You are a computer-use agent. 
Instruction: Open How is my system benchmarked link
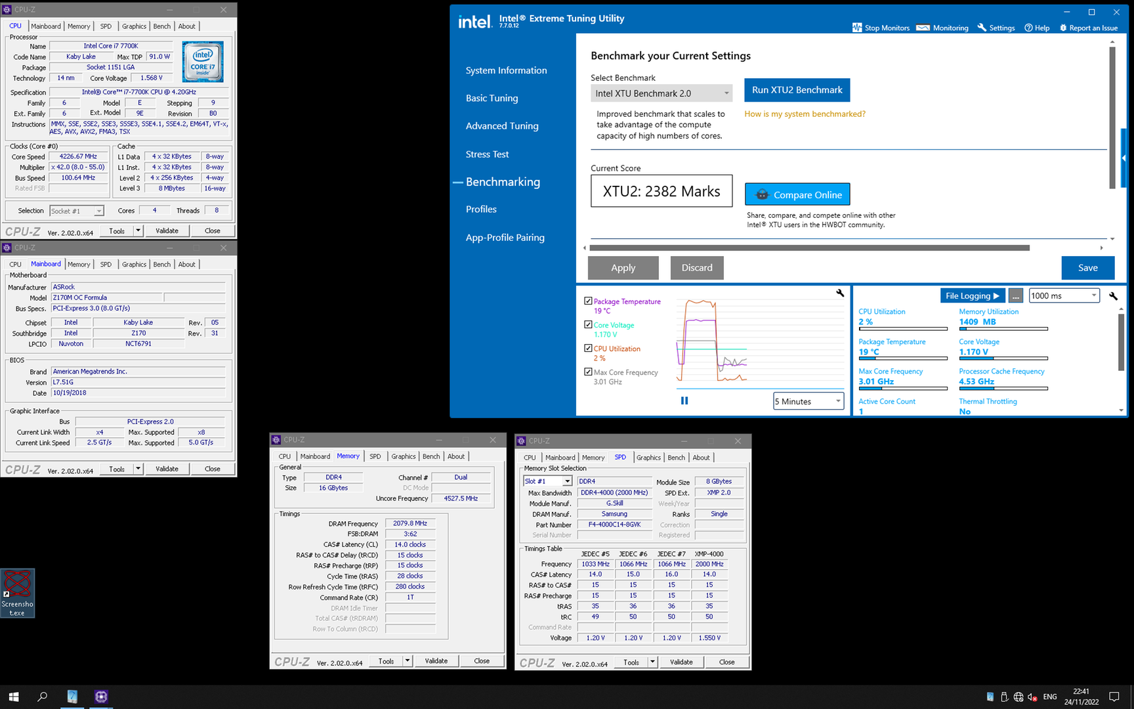pos(805,114)
